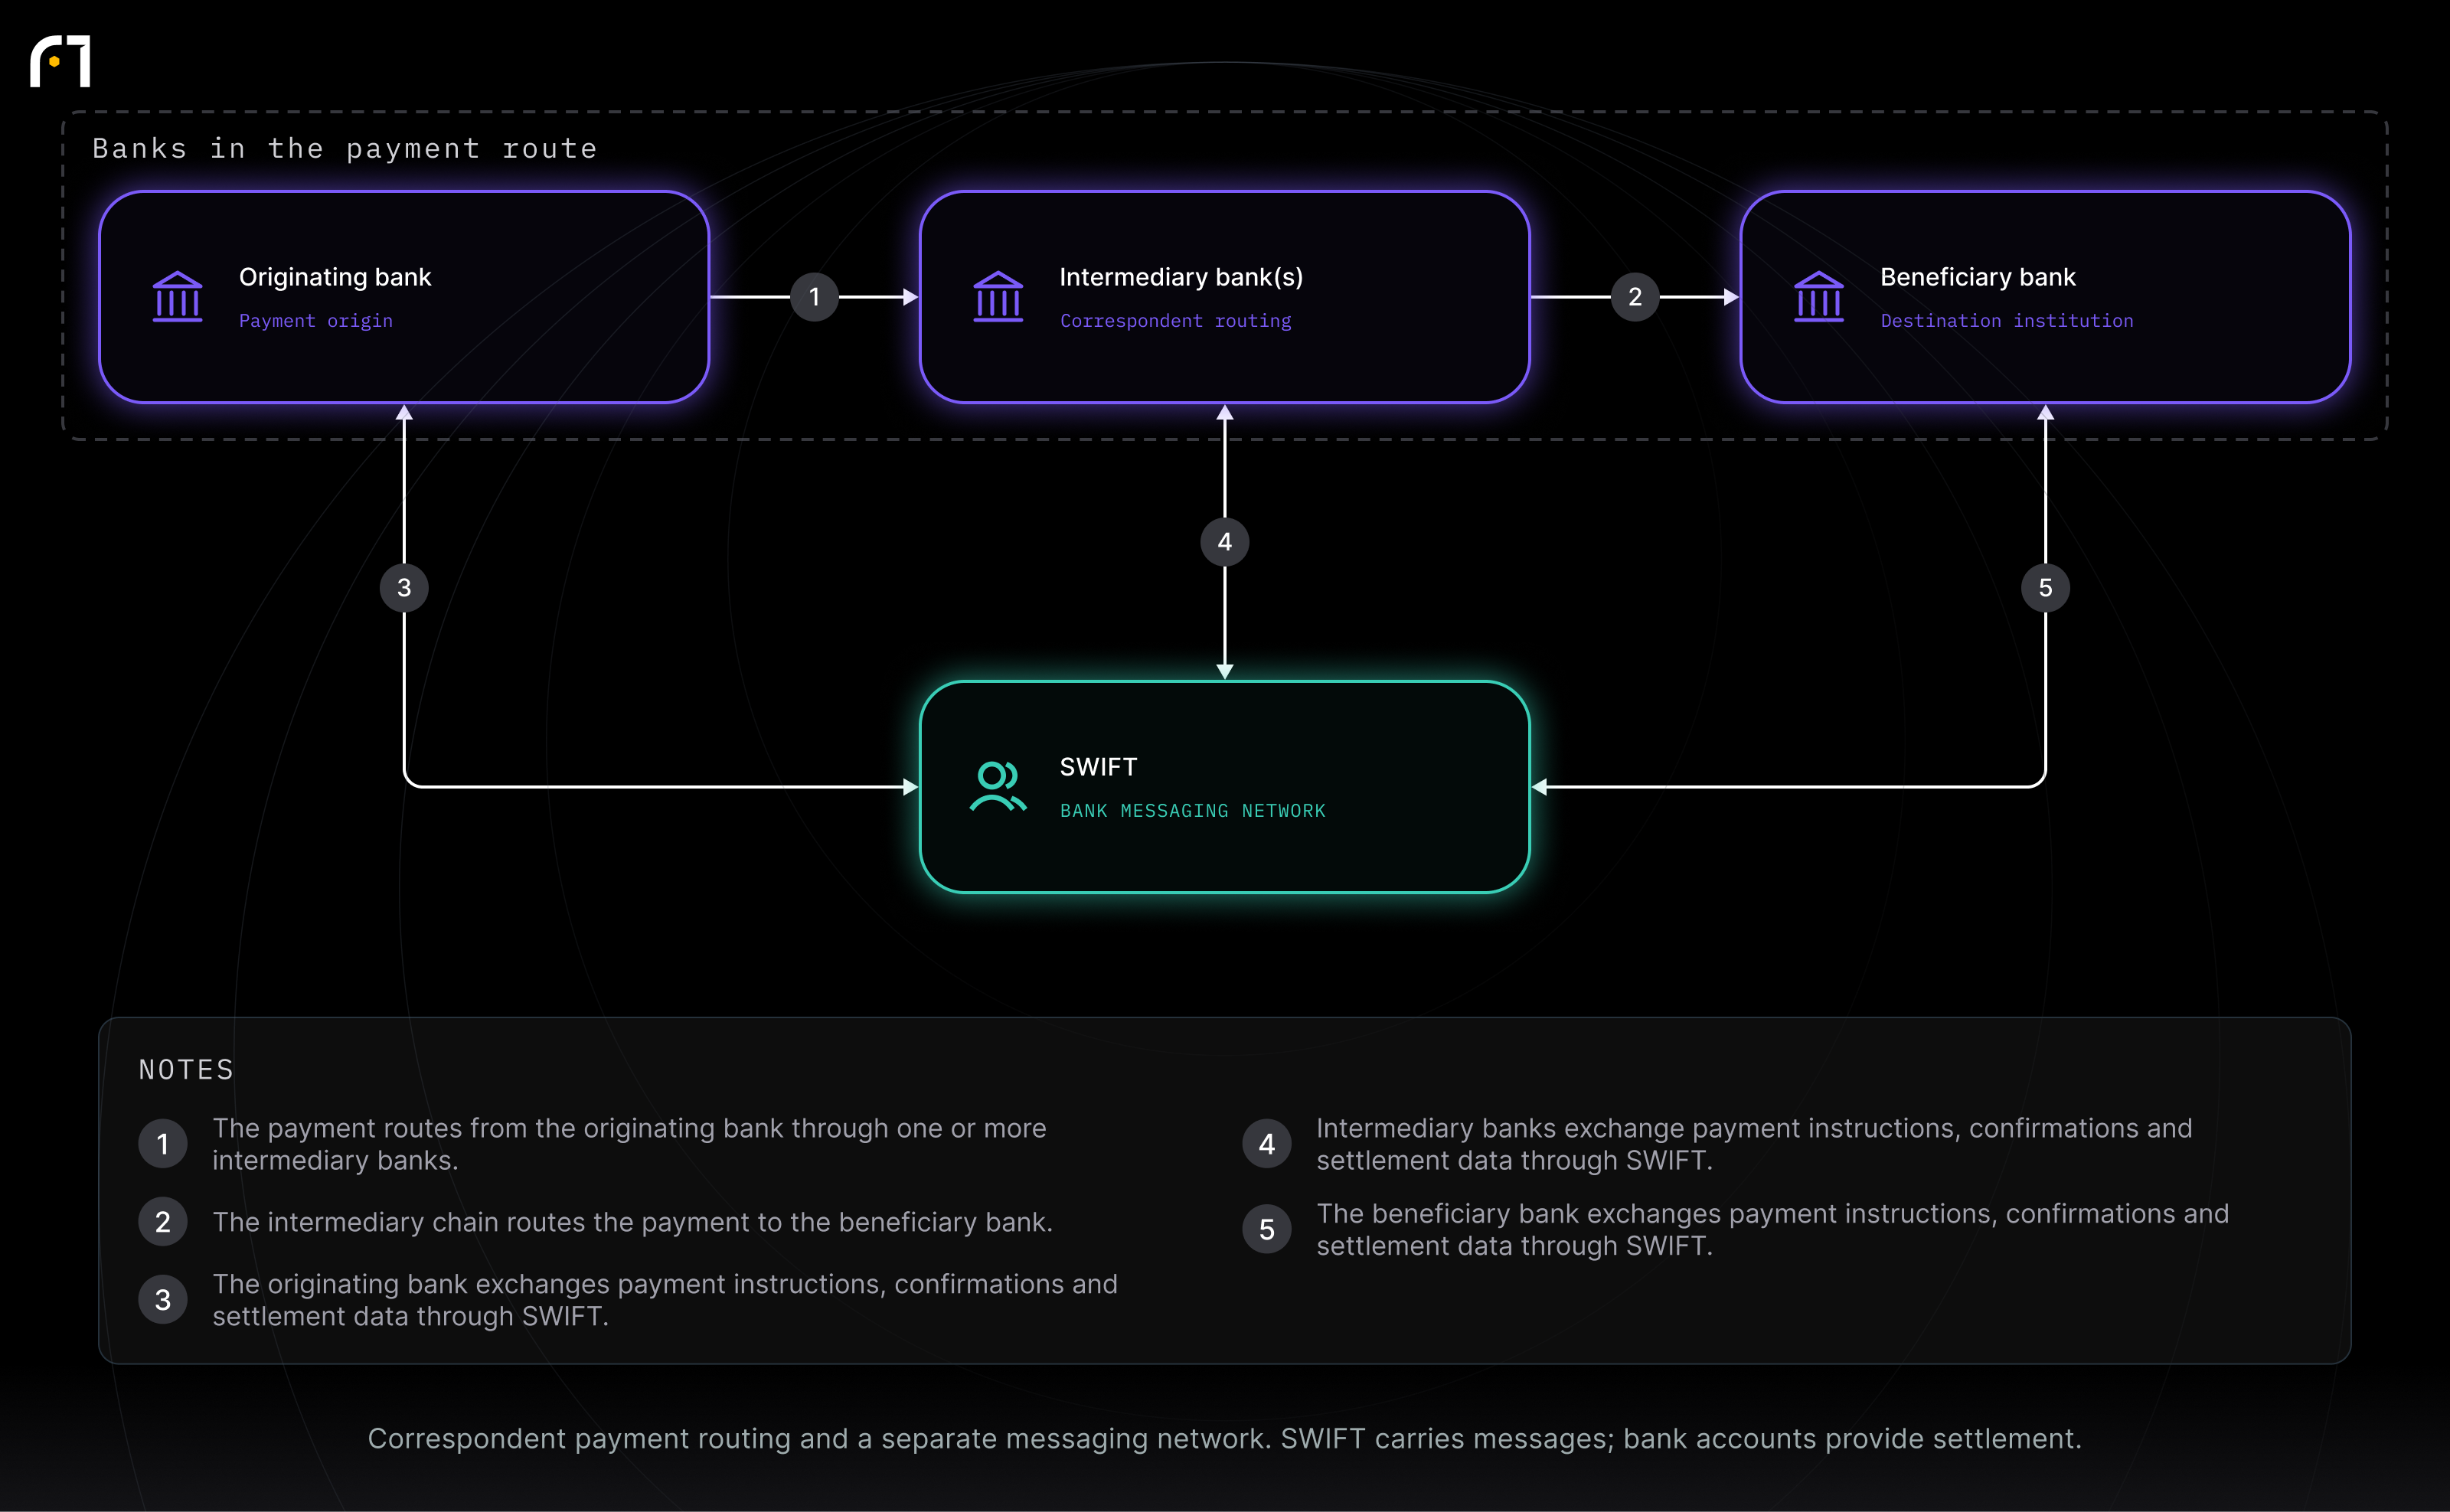The image size is (2450, 1512).
Task: Click number 3 badge in the Notes list
Action: pos(163,1300)
